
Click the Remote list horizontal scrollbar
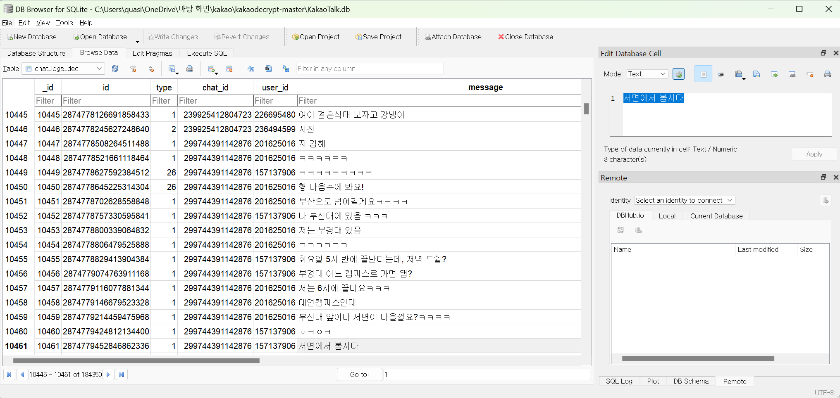[x=698, y=358]
